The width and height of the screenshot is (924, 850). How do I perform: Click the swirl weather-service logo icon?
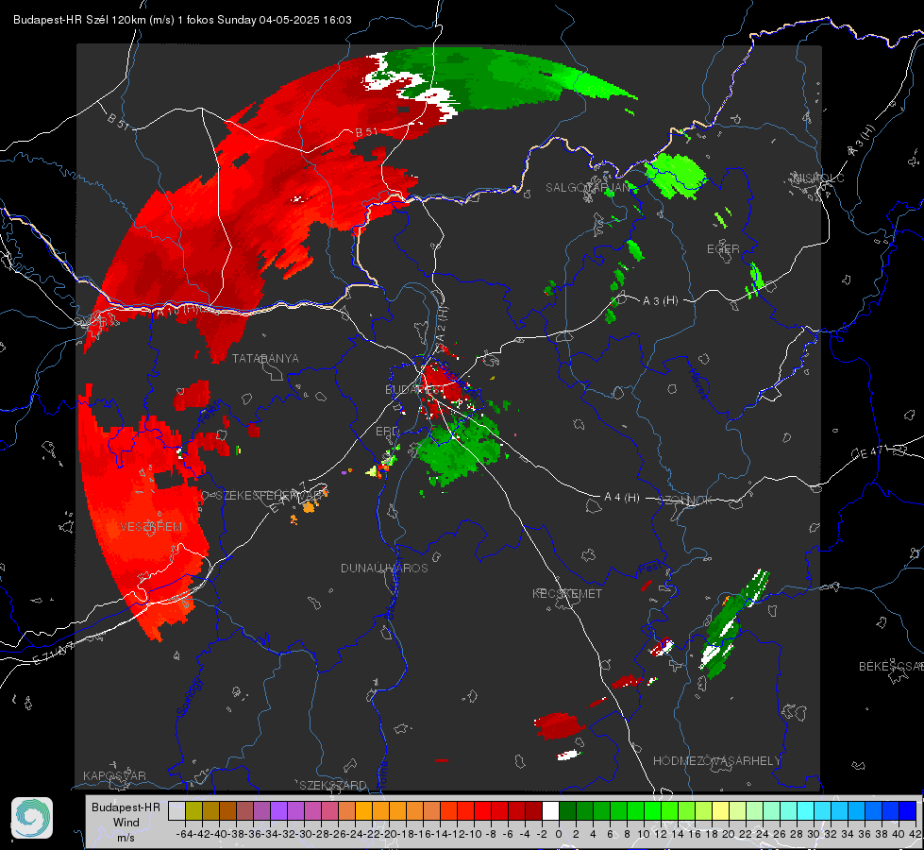[x=32, y=818]
